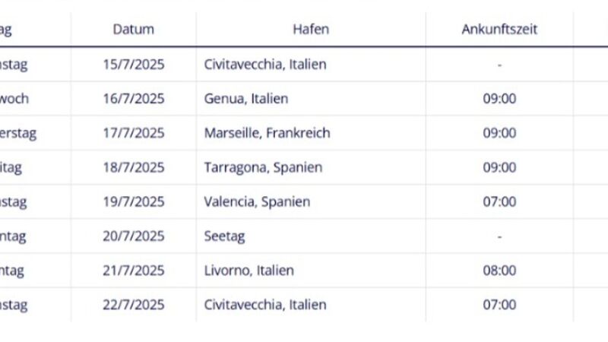Click the 09:00 arrival time for Genua

click(499, 99)
